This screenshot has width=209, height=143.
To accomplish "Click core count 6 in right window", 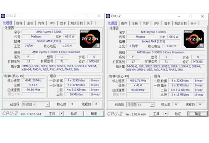I will tap(176, 104).
